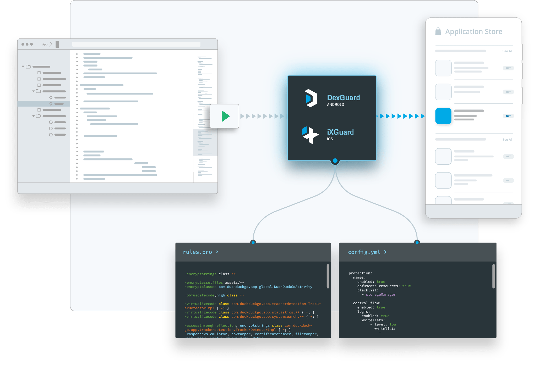Screen dimensions: 534x365
Task: Click the control-flow: config line
Action: [367, 303]
